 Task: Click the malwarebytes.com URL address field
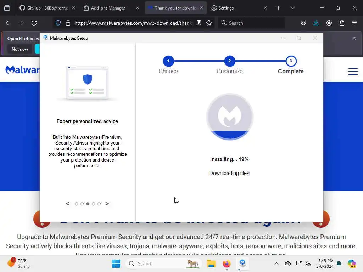pyautogui.click(x=133, y=23)
